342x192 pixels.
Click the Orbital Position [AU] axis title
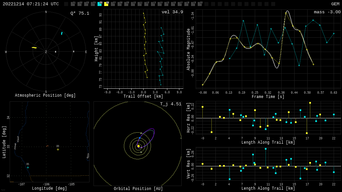pos(138,189)
